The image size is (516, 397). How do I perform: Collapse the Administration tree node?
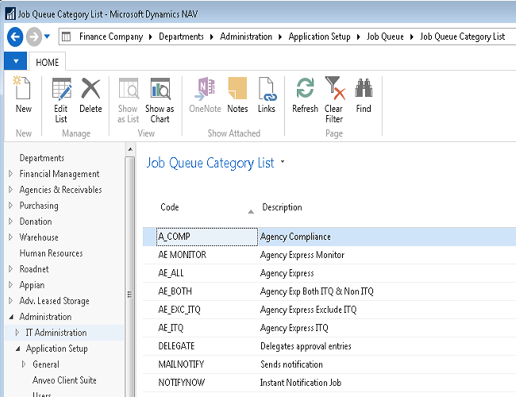coord(10,317)
